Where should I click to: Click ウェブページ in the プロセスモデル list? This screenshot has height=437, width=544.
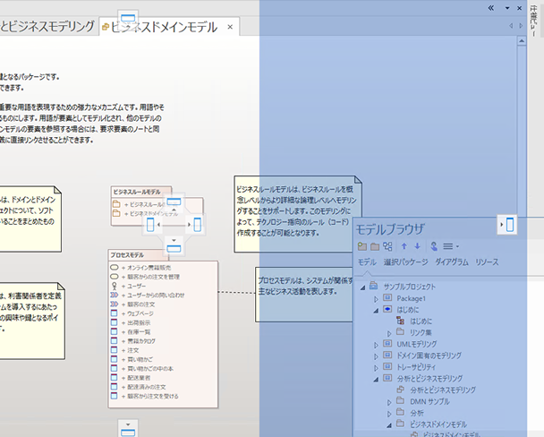tap(140, 313)
